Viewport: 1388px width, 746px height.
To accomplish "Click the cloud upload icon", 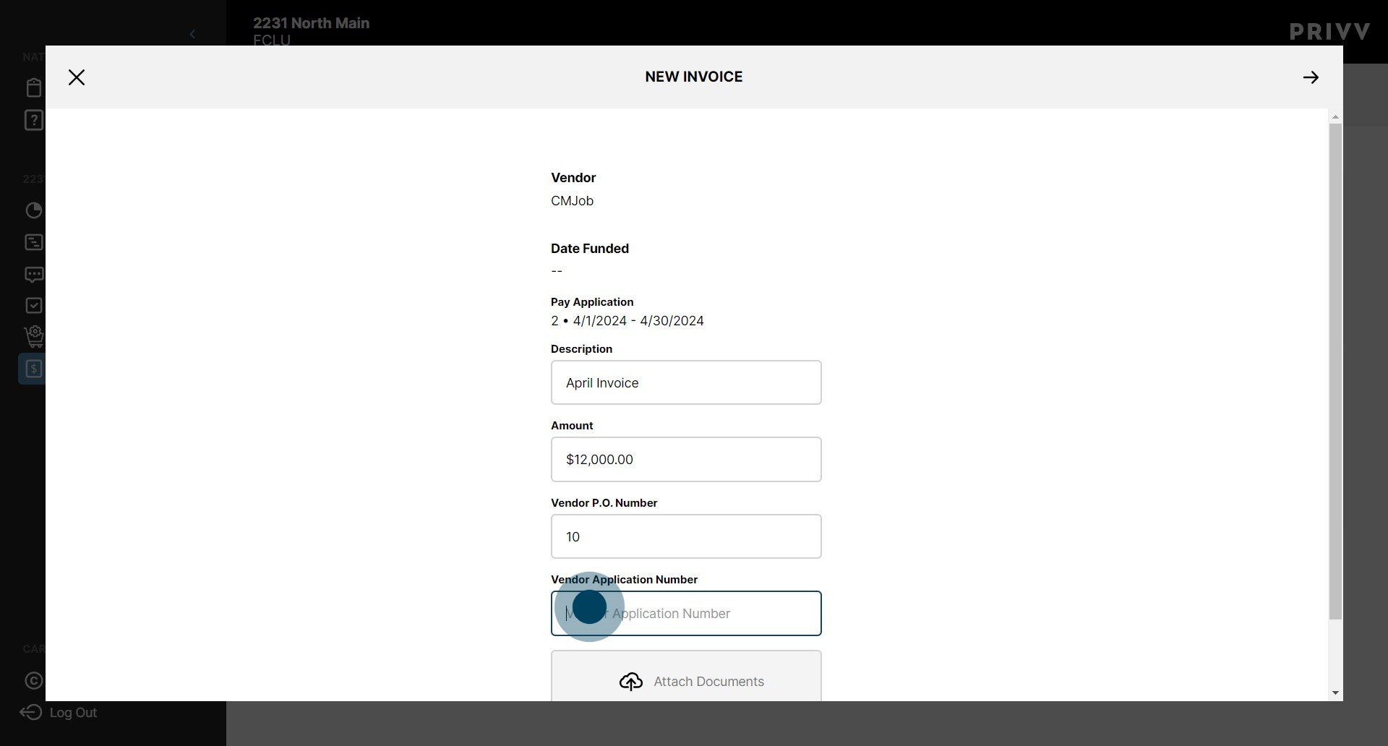I will (631, 682).
